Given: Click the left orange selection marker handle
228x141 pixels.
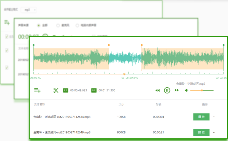Looking at the screenshot, I should [109, 45].
